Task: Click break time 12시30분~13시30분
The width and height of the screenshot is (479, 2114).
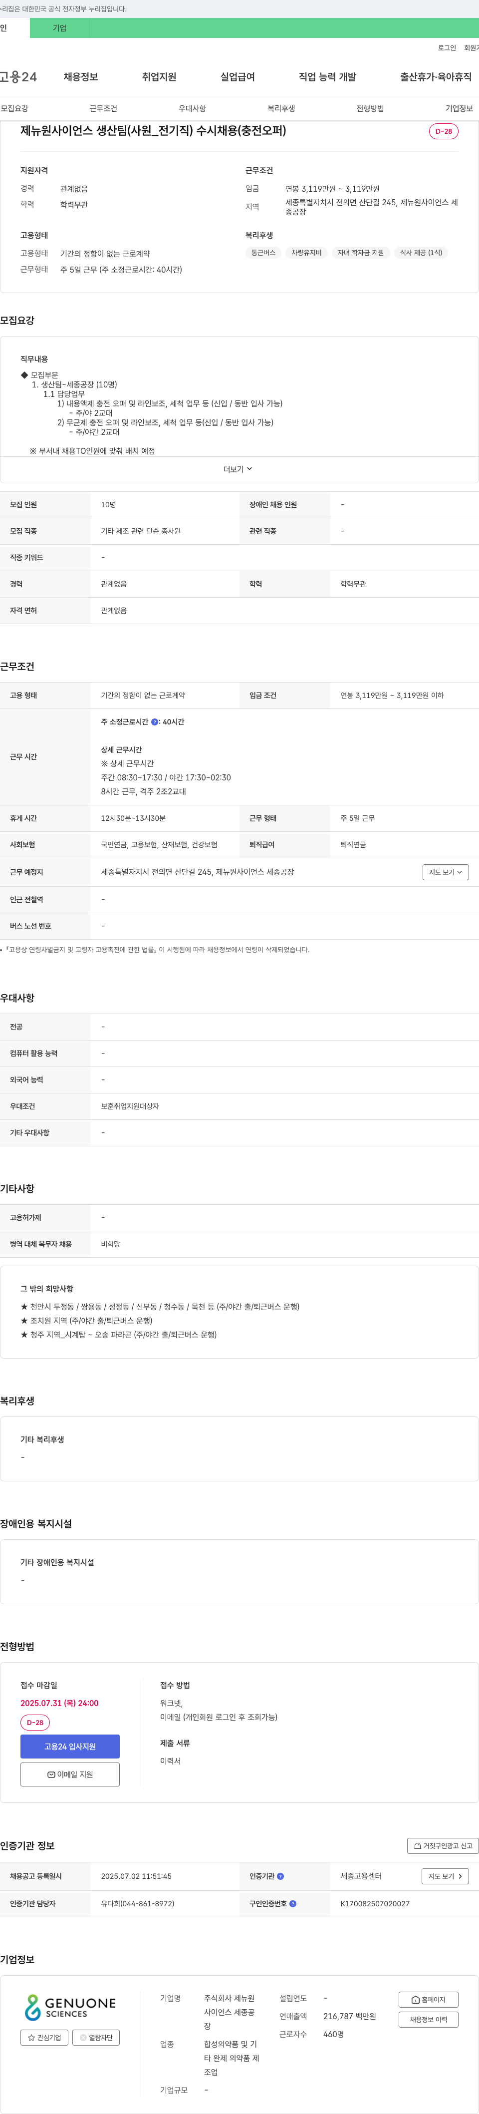Action: [133, 818]
